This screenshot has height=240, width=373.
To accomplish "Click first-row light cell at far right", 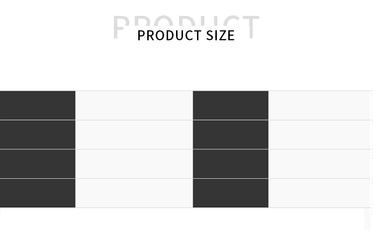I will pyautogui.click(x=320, y=105).
